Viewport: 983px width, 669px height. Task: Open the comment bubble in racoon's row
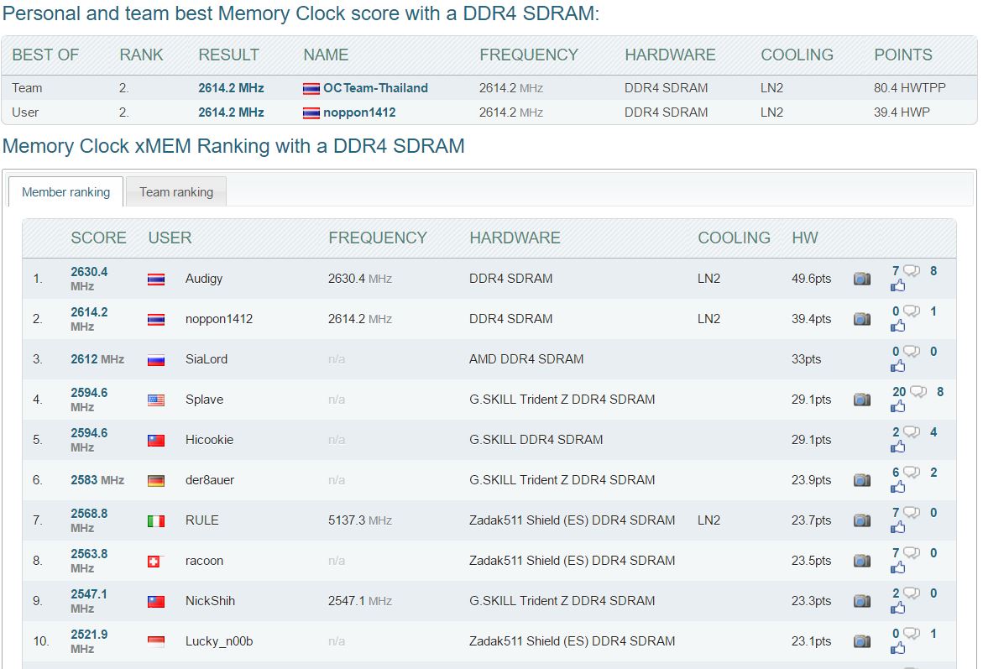click(x=911, y=553)
